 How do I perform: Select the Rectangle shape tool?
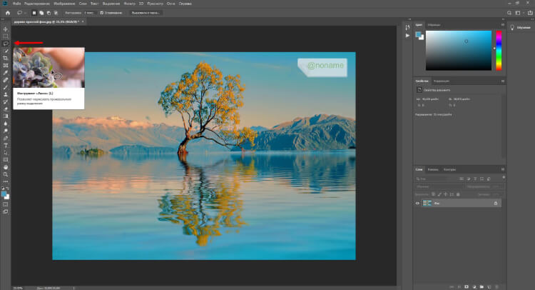point(6,160)
